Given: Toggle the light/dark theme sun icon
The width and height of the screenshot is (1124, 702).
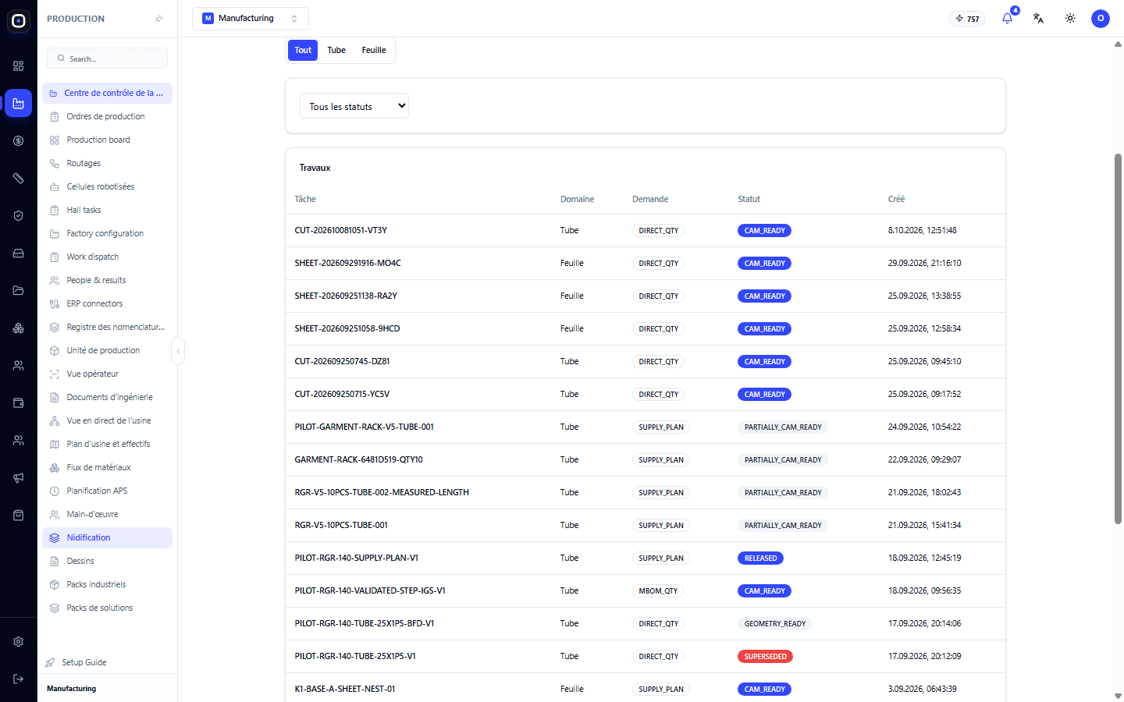Looking at the screenshot, I should tap(1070, 18).
